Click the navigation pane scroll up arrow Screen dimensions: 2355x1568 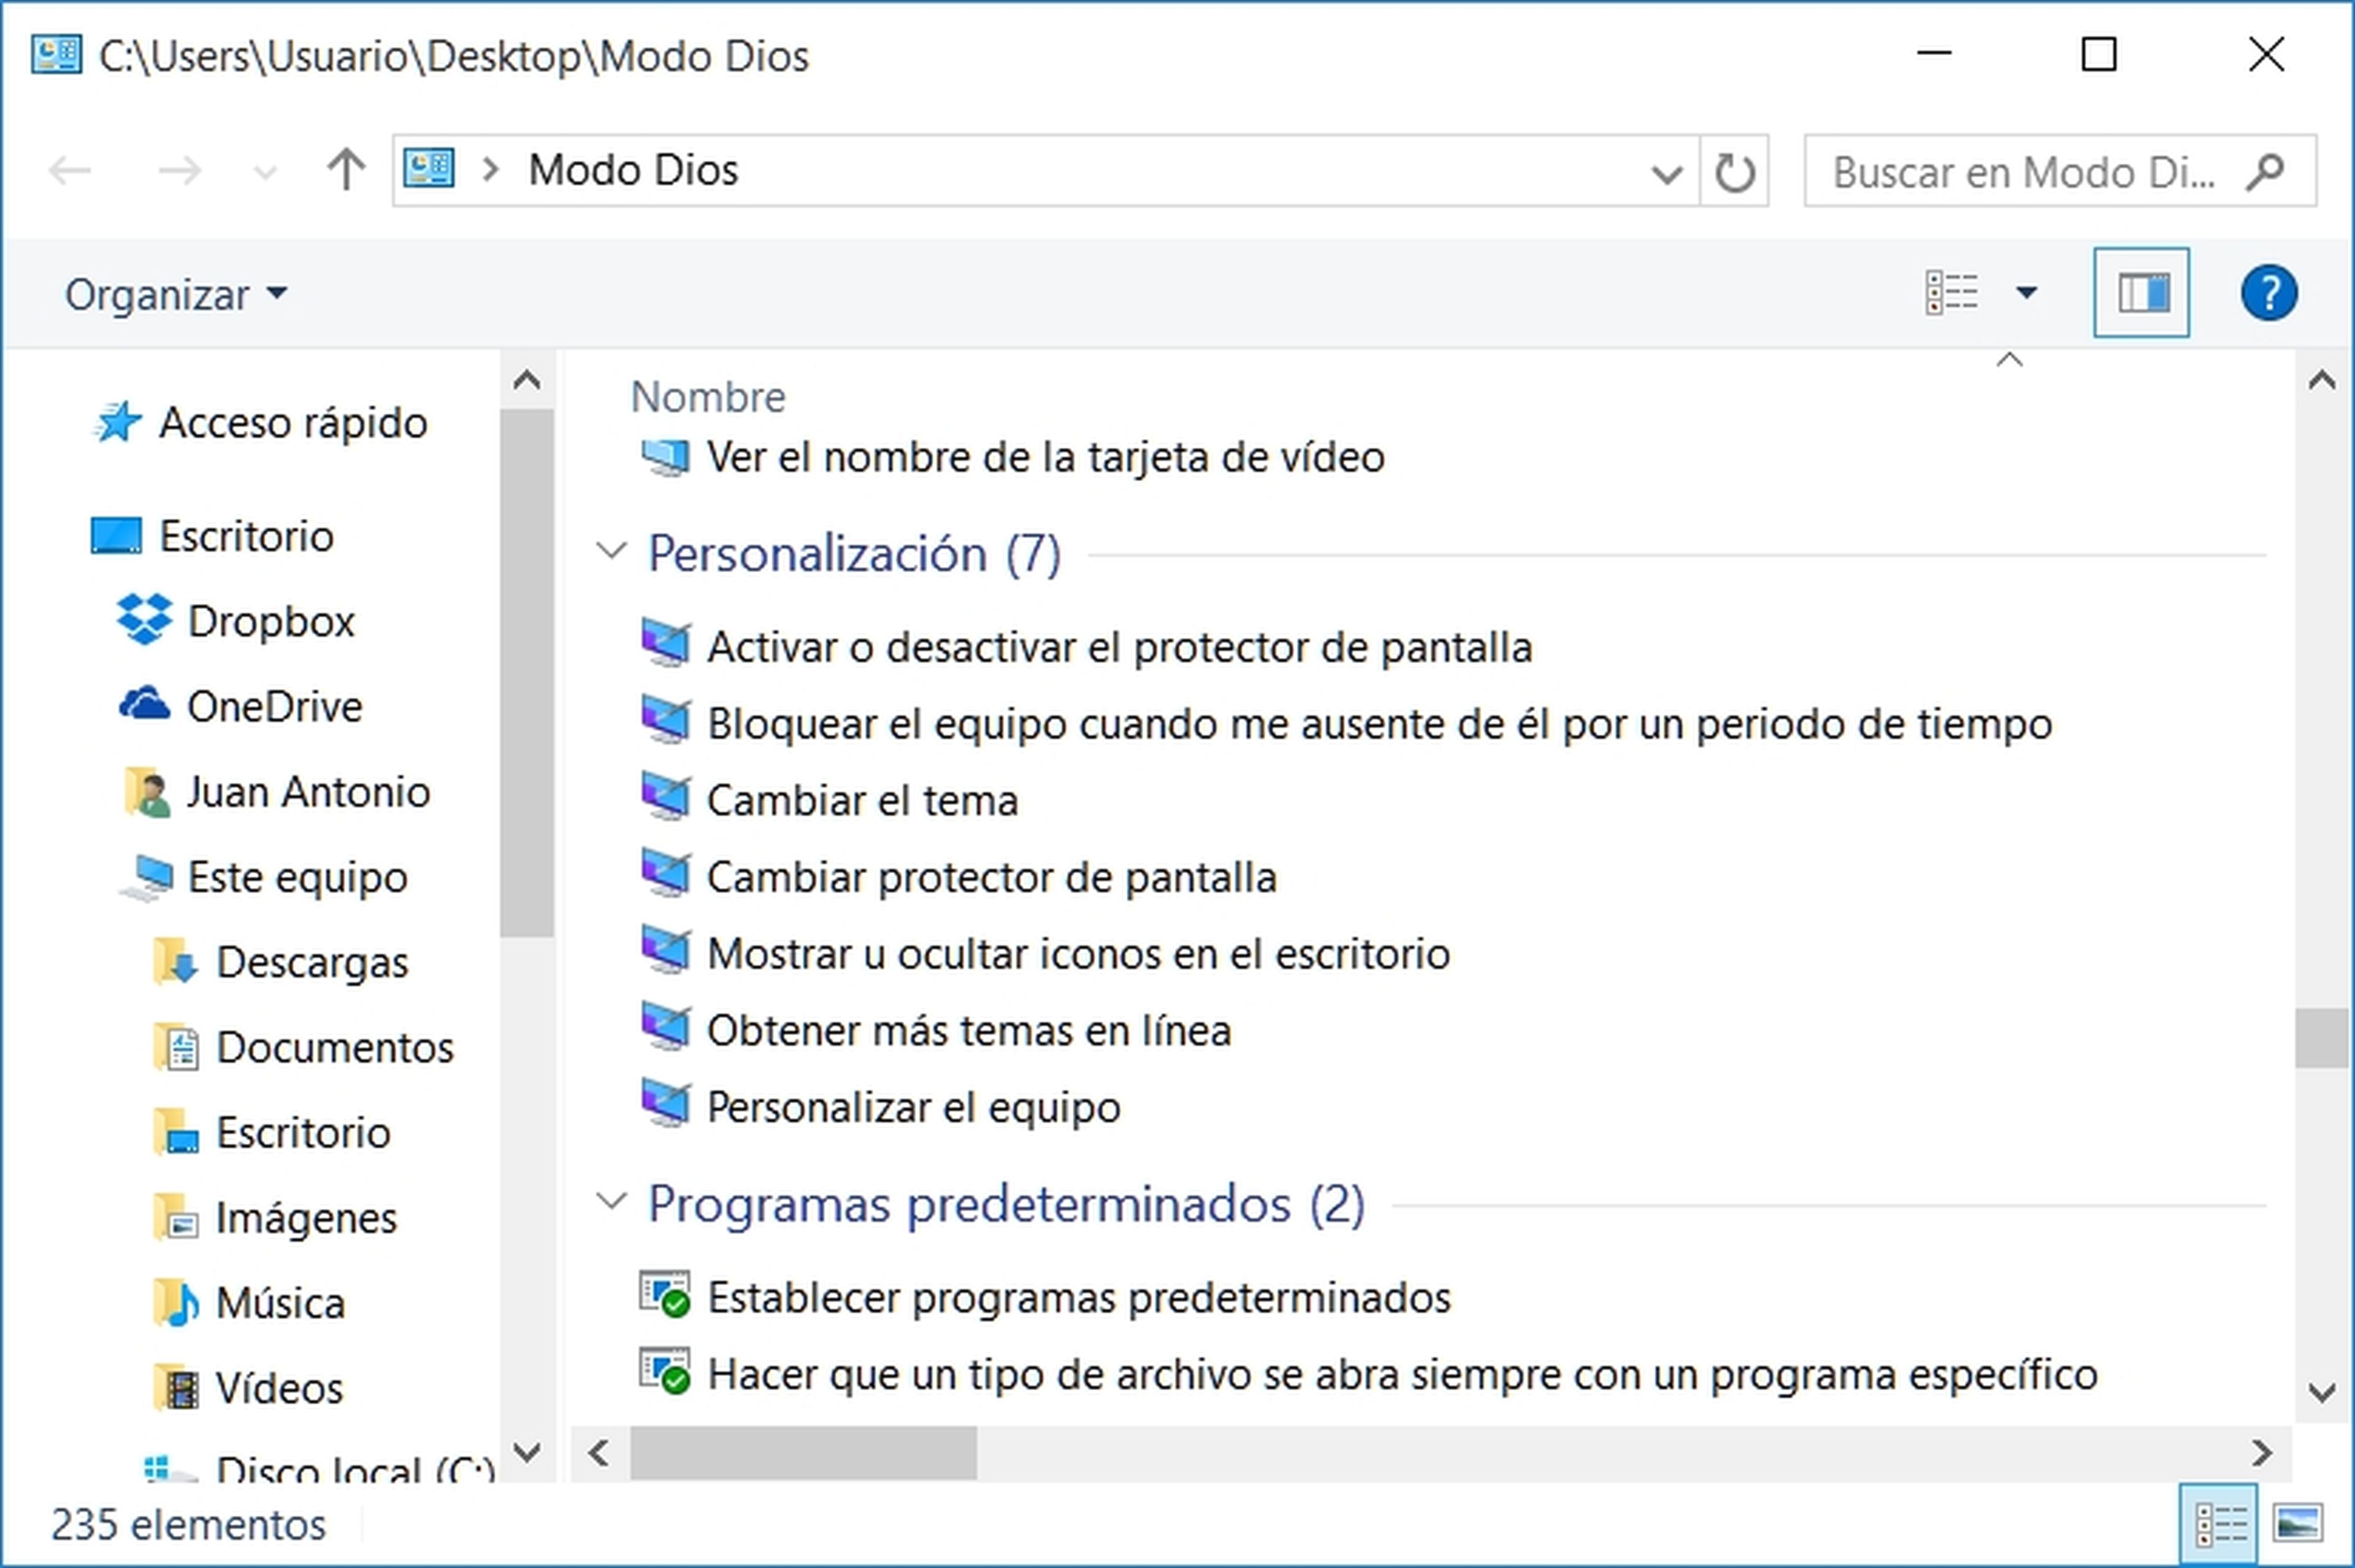[526, 380]
